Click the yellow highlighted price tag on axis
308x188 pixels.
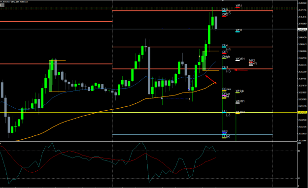click(303, 112)
